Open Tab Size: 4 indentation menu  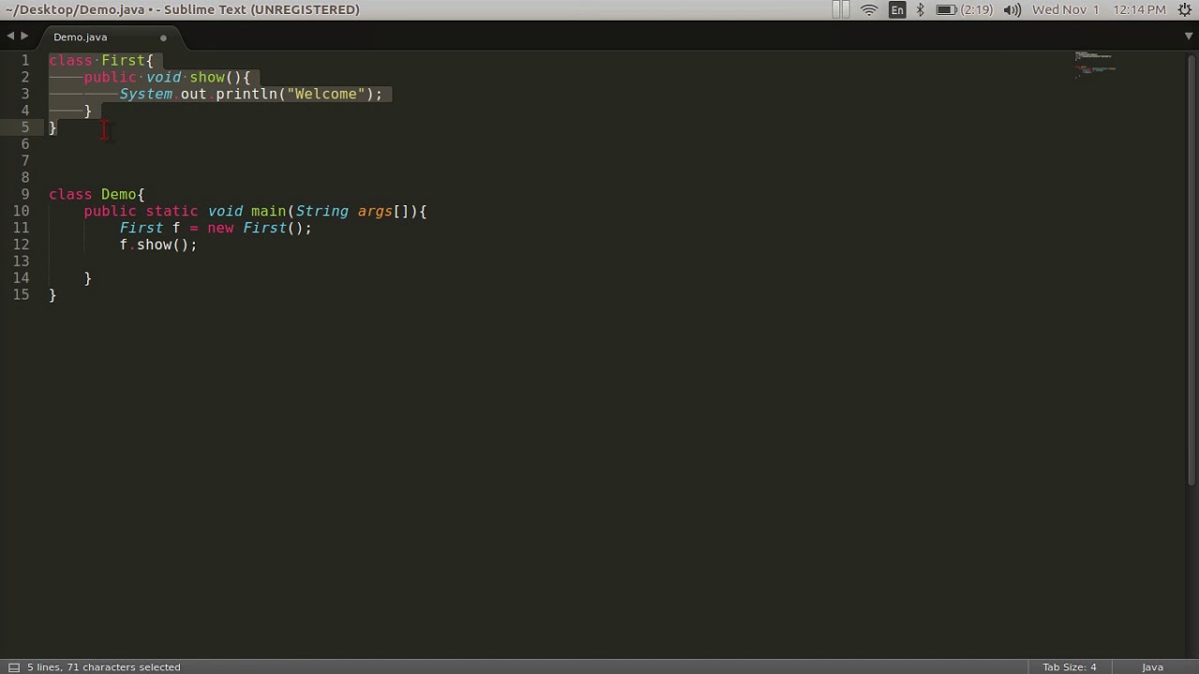pos(1069,667)
